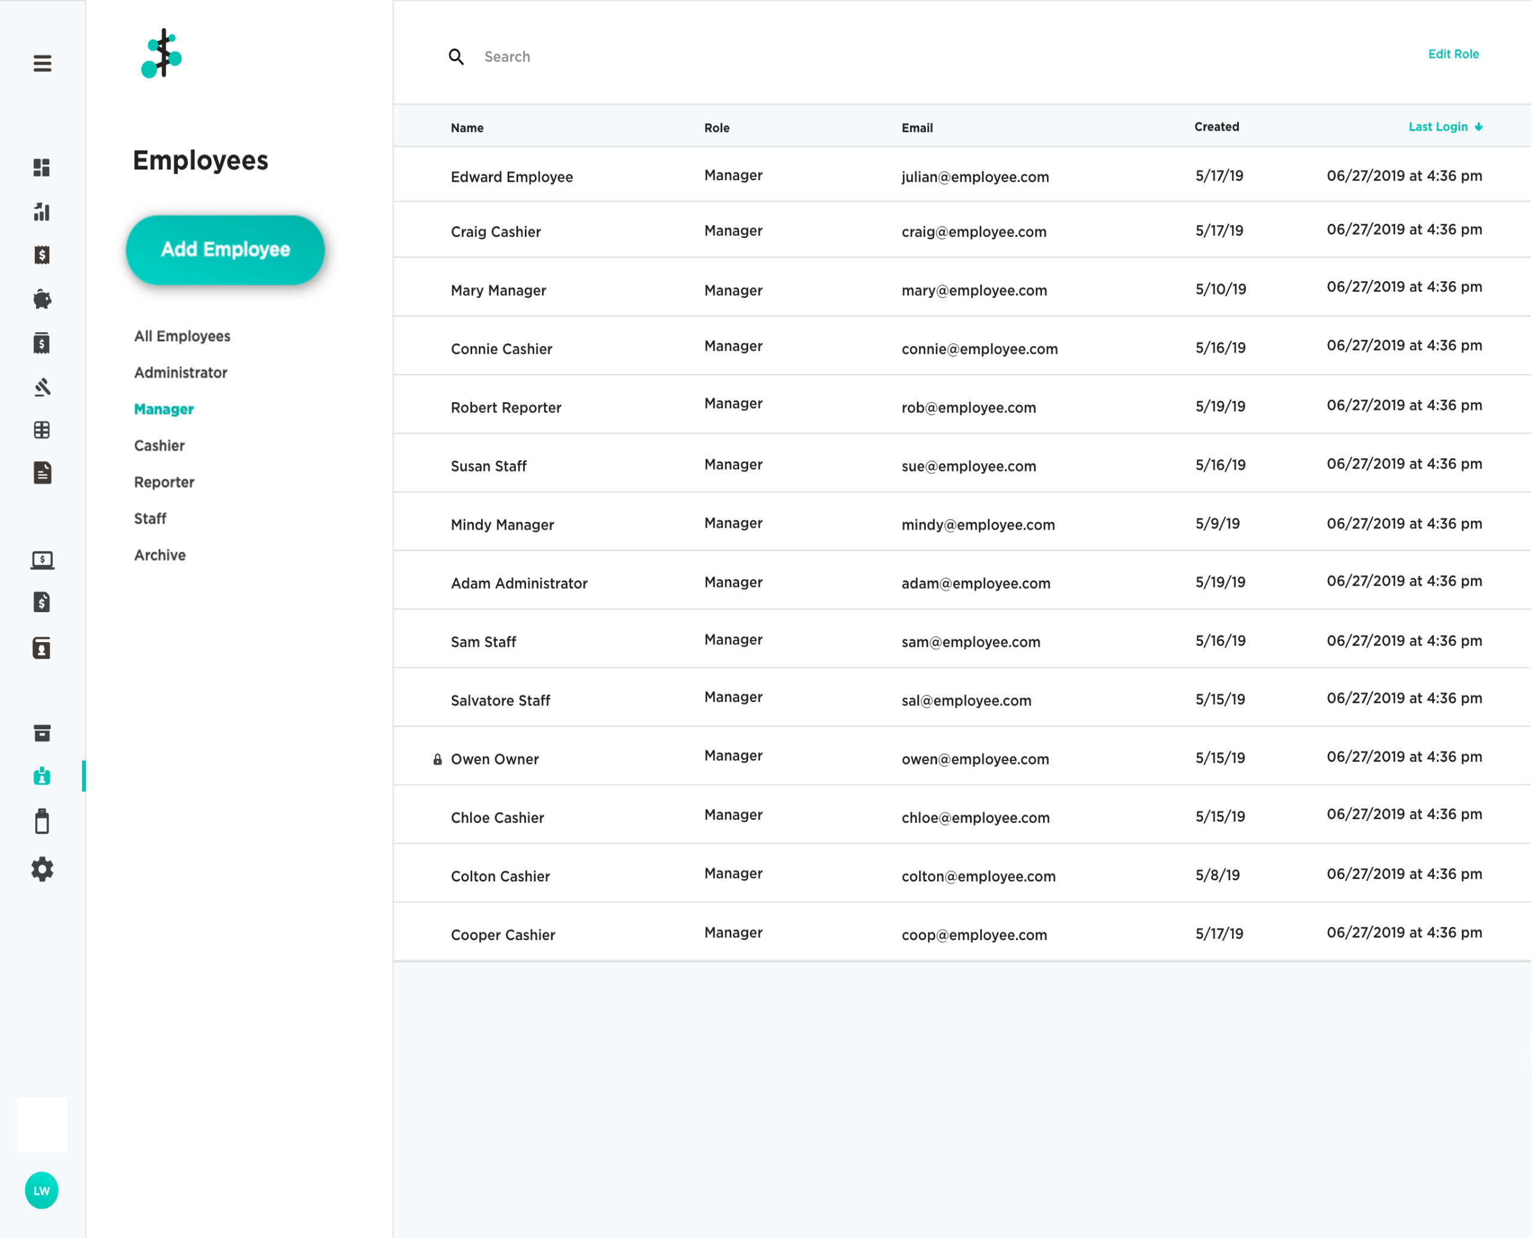Open Sam Staff row

pyautogui.click(x=962, y=639)
